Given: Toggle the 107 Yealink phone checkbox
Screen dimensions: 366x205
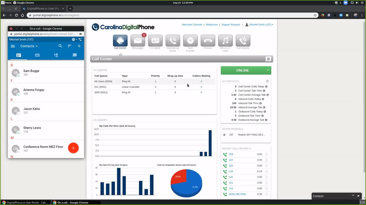Looking at the screenshot, I should click(224, 135).
